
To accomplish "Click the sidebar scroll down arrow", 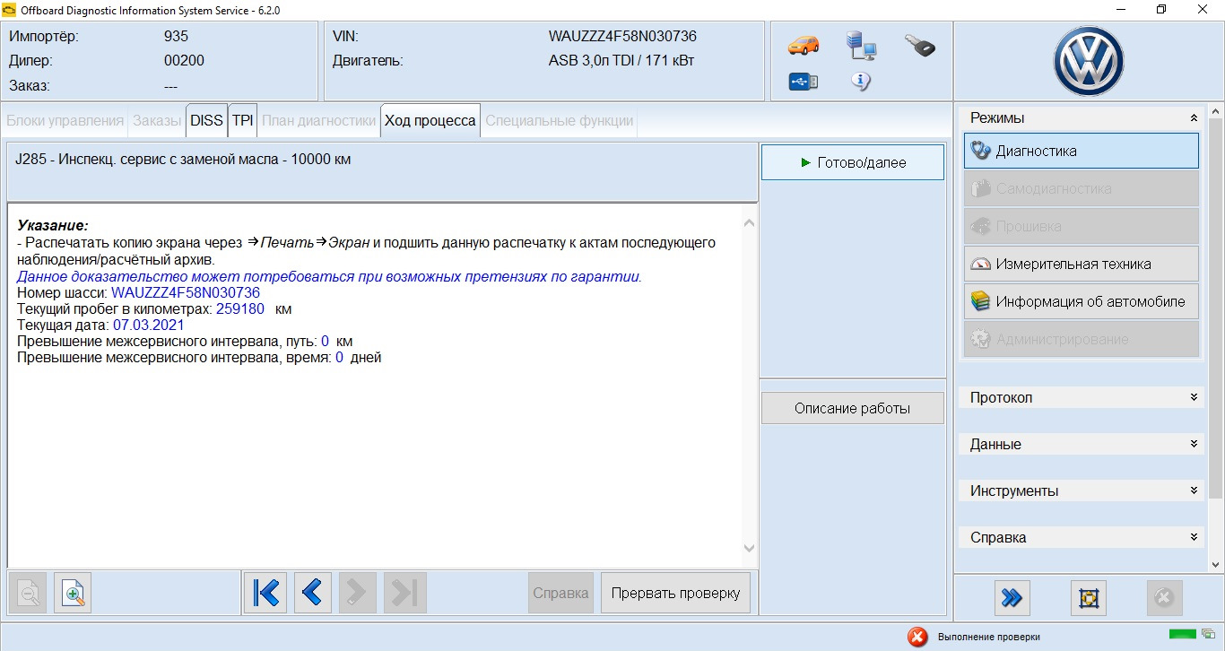I will (1216, 565).
